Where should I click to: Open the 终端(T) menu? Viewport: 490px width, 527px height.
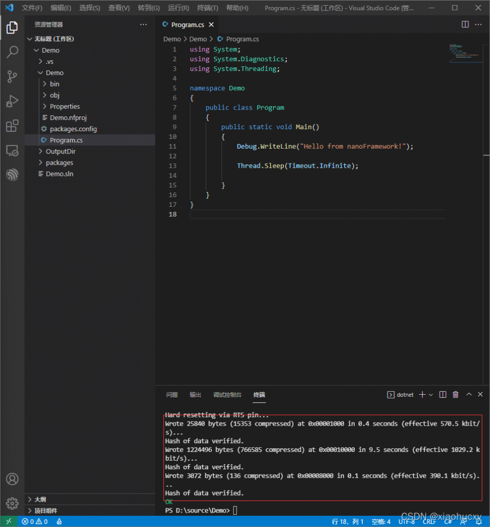click(x=208, y=8)
